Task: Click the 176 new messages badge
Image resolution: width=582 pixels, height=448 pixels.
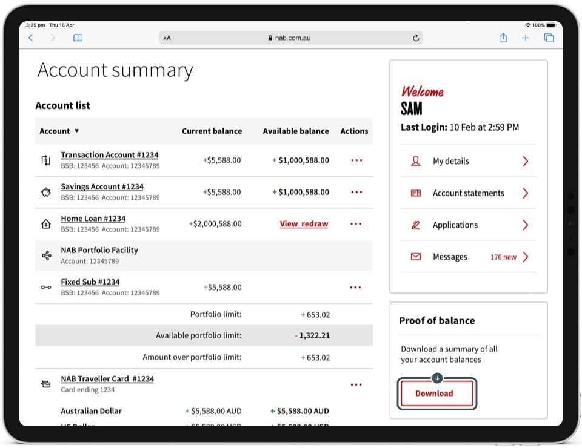Action: [503, 257]
